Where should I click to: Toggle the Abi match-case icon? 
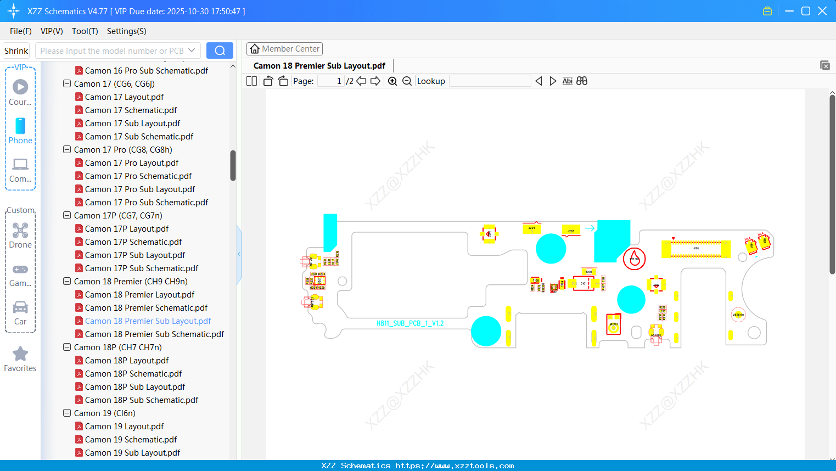pos(568,81)
